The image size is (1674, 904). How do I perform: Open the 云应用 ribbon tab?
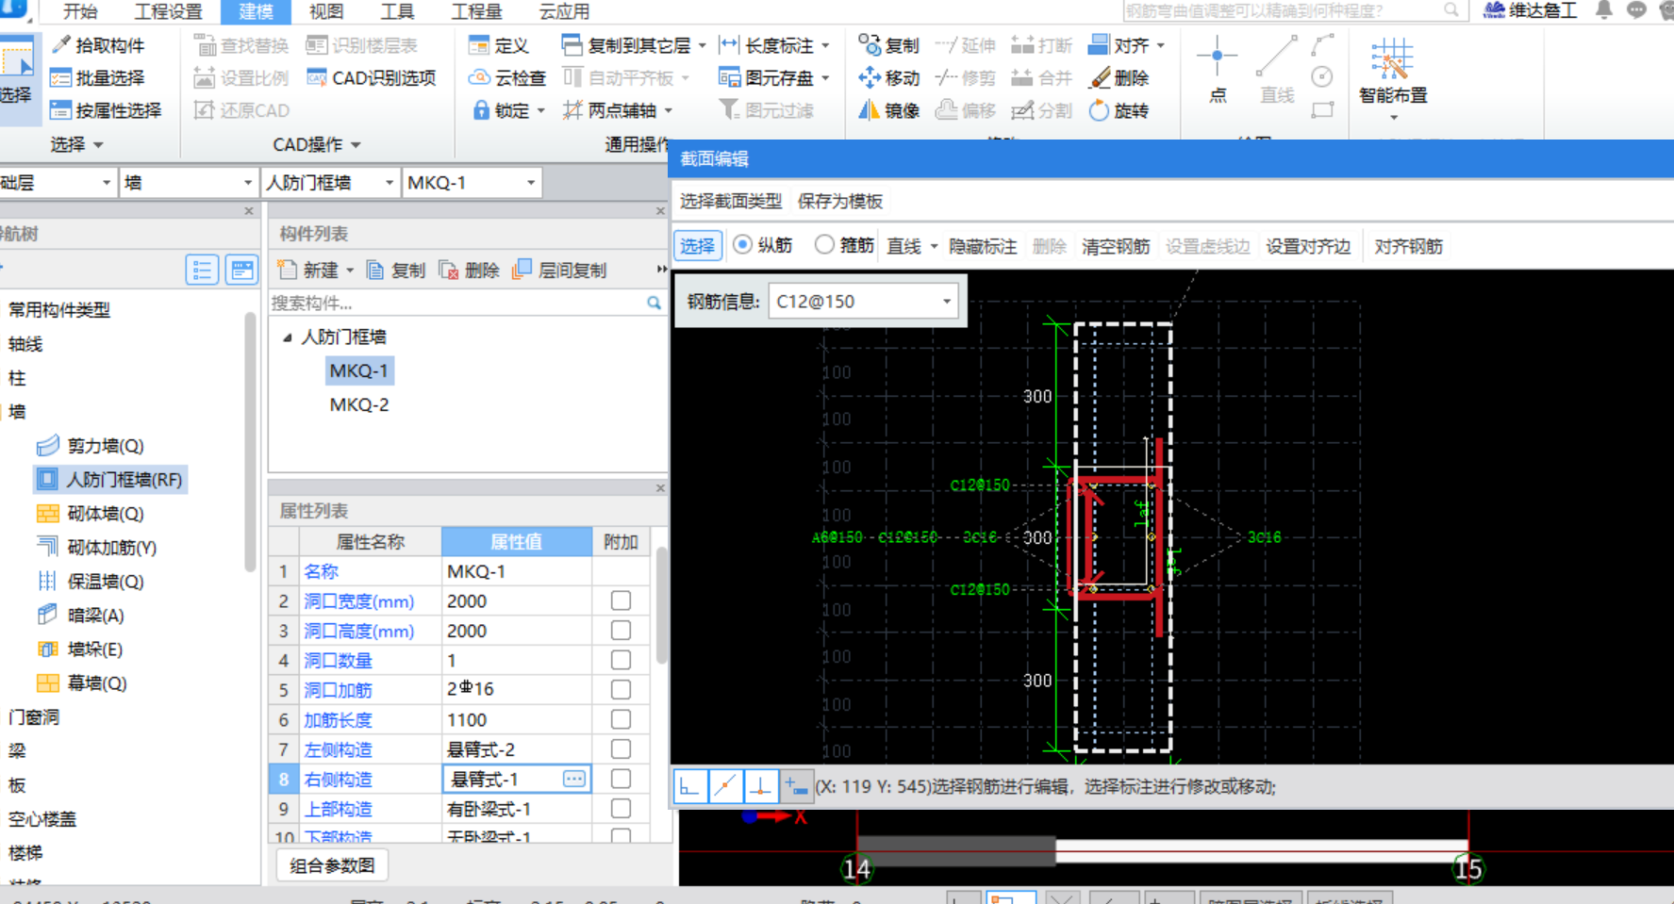pyautogui.click(x=564, y=11)
